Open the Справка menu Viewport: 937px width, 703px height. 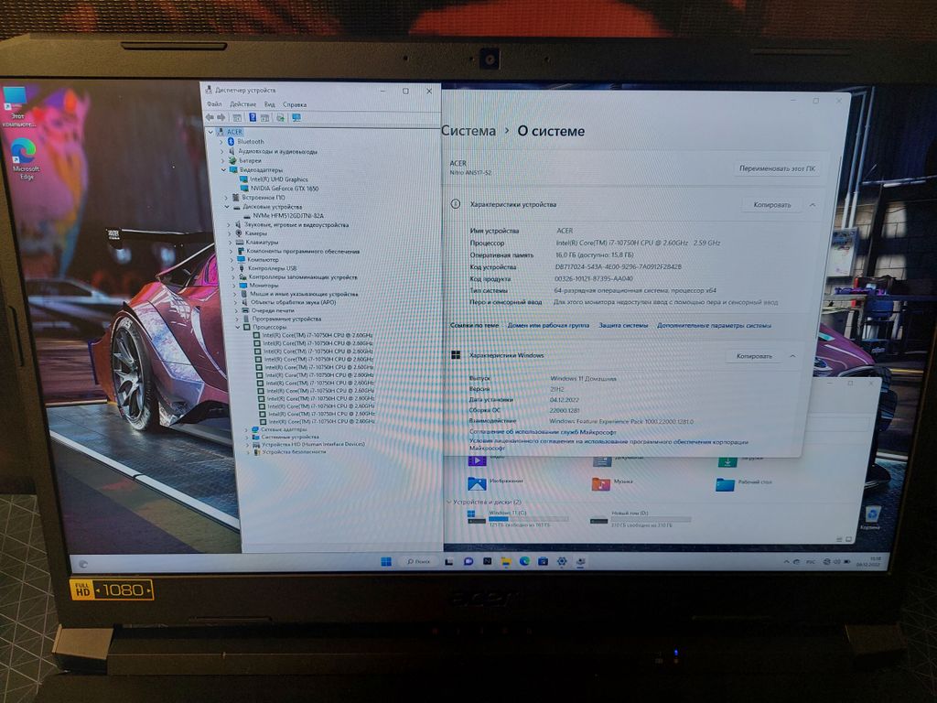(x=294, y=104)
